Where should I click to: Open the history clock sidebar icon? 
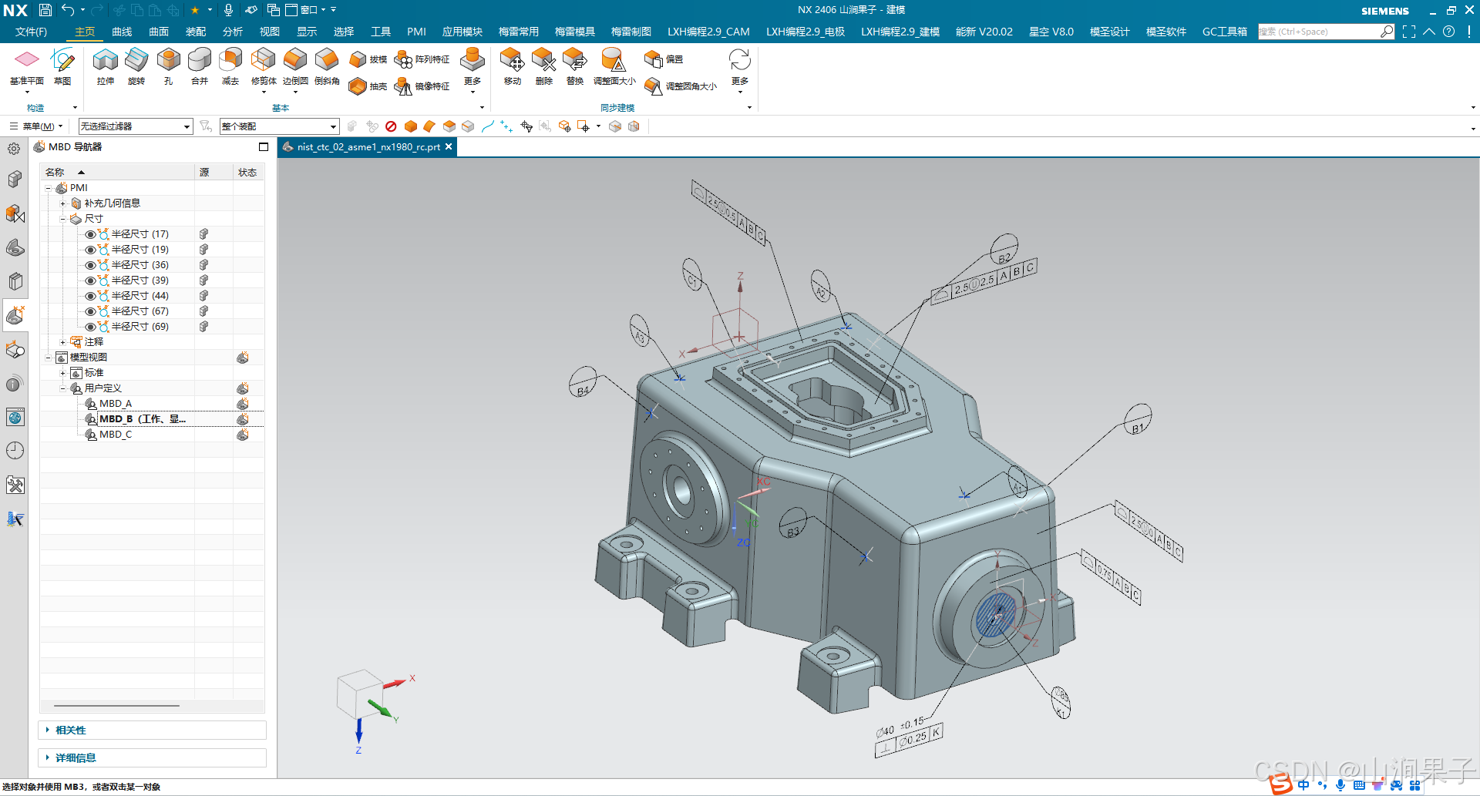pyautogui.click(x=15, y=451)
